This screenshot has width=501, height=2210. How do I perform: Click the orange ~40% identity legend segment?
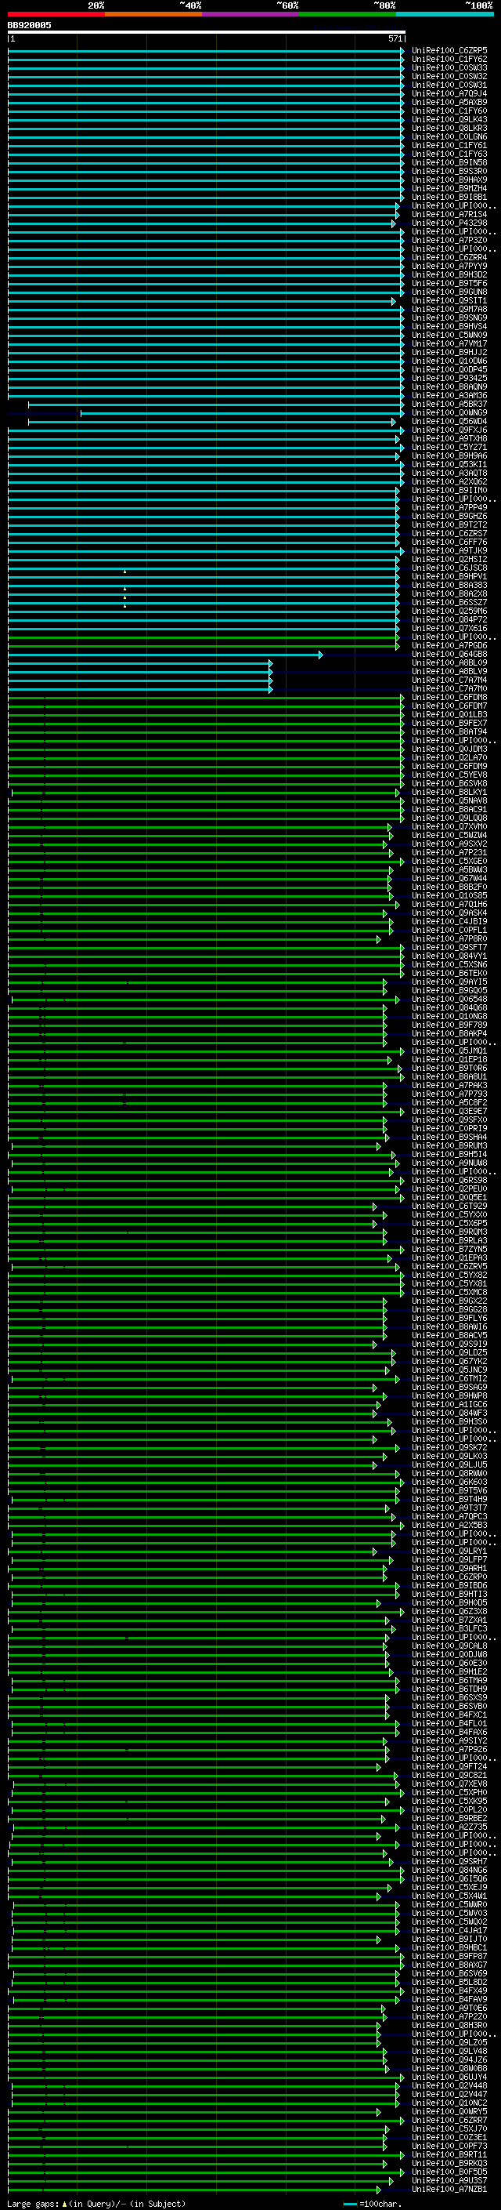coord(154,15)
